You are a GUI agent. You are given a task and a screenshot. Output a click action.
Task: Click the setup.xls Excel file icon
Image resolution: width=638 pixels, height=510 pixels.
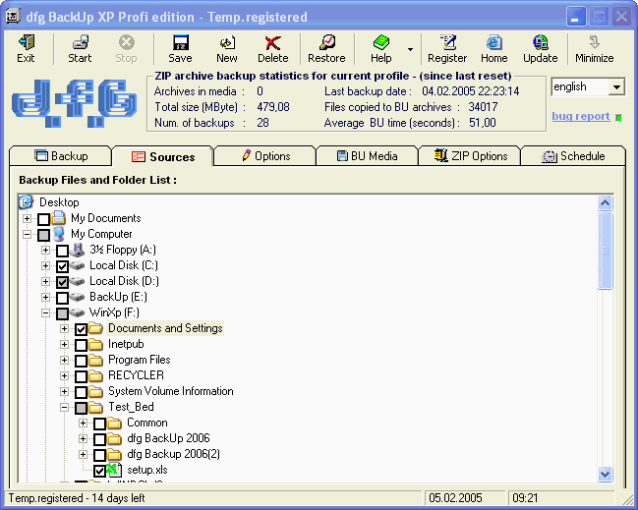point(114,470)
